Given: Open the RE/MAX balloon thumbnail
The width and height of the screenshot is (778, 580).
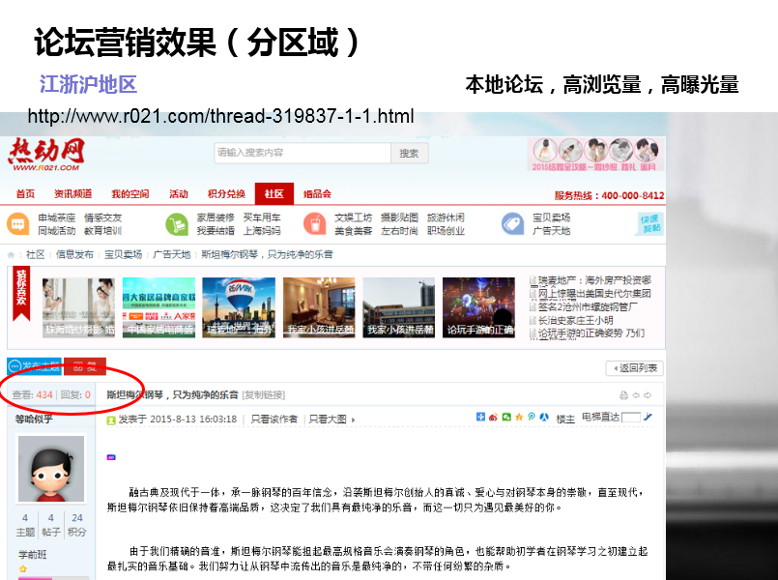Looking at the screenshot, I should point(239,307).
